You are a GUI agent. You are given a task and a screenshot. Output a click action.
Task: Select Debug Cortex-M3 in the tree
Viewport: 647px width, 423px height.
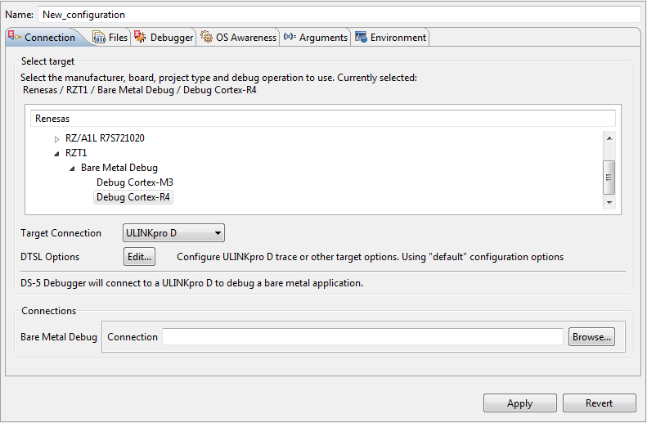tap(134, 182)
